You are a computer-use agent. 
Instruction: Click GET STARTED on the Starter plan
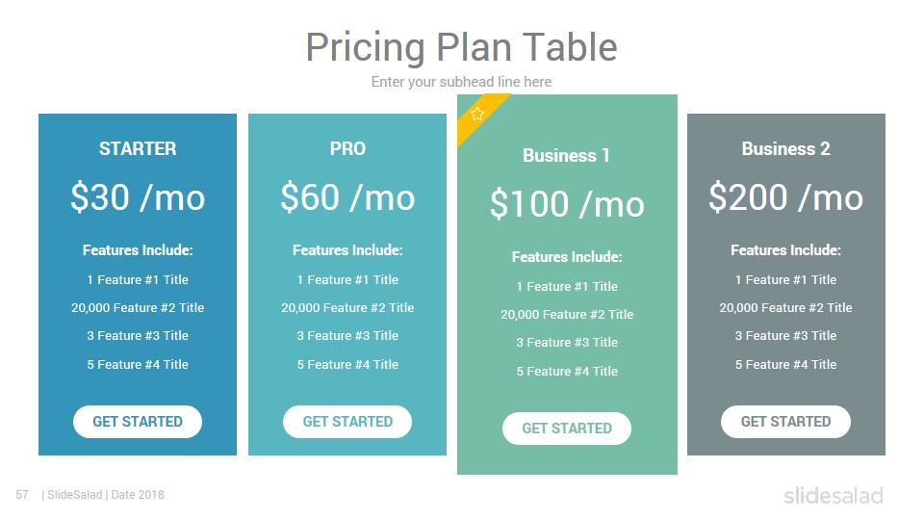coord(138,422)
